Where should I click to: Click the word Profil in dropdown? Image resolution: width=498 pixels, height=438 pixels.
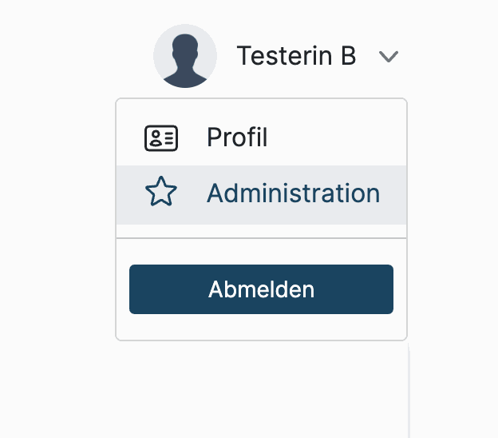click(x=237, y=138)
